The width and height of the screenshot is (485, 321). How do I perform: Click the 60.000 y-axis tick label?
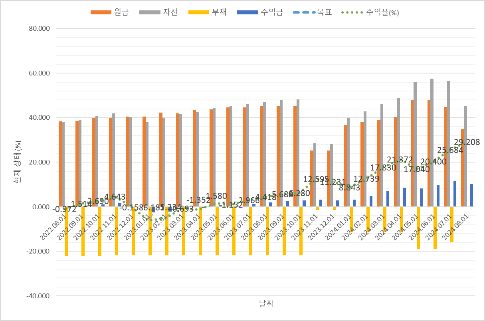click(38, 73)
